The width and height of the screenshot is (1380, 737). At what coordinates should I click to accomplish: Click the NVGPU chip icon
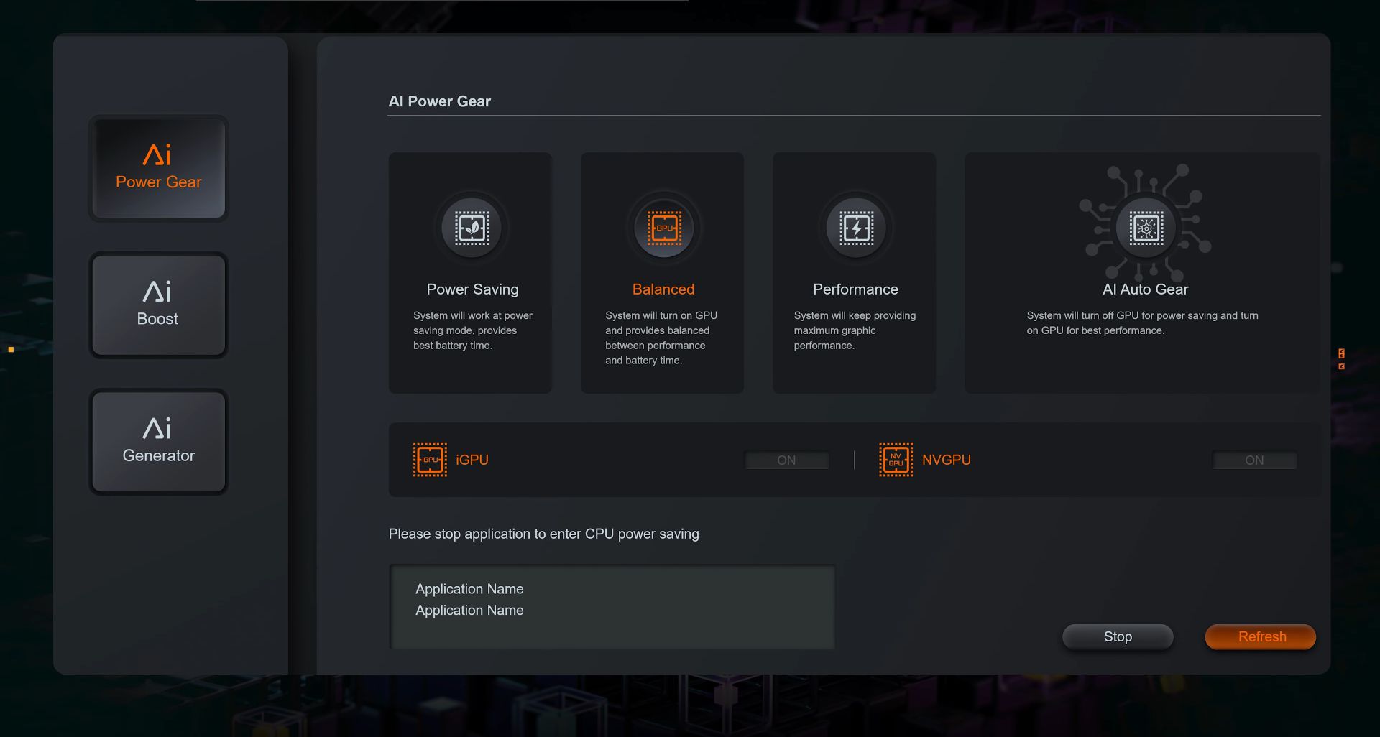point(896,460)
